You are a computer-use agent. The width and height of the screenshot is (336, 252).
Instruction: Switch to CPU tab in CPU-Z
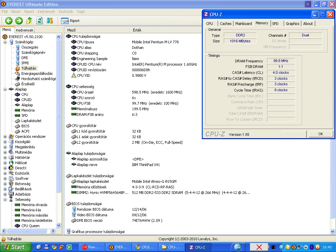[x=209, y=24]
